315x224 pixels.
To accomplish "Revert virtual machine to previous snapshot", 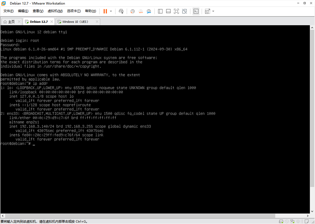I will 141,11.
